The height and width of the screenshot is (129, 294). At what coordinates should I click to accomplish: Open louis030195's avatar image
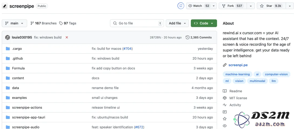pyautogui.click(x=8, y=37)
